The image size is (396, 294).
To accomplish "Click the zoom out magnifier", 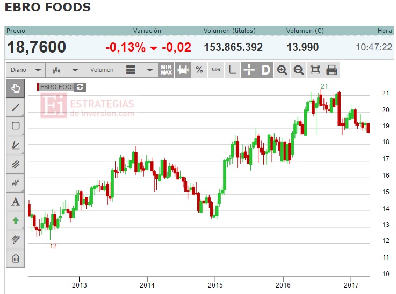I will (299, 70).
